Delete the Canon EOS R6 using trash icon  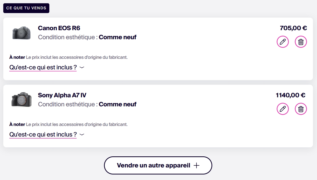pyautogui.click(x=301, y=42)
